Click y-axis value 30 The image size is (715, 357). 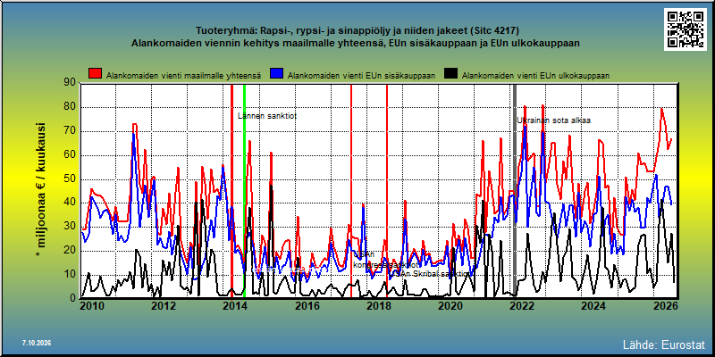70,227
